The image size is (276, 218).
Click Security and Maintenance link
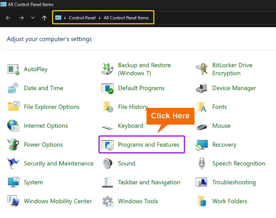(x=59, y=163)
